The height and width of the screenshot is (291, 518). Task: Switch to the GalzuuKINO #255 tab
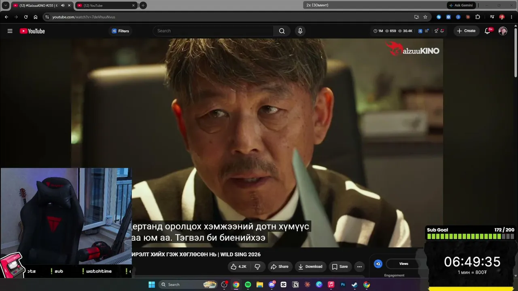(36, 5)
